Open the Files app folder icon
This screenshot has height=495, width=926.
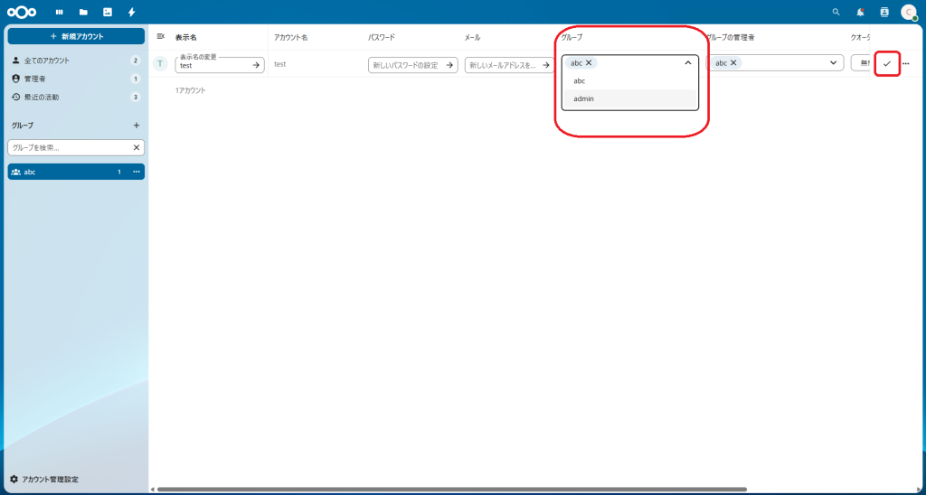[x=83, y=12]
